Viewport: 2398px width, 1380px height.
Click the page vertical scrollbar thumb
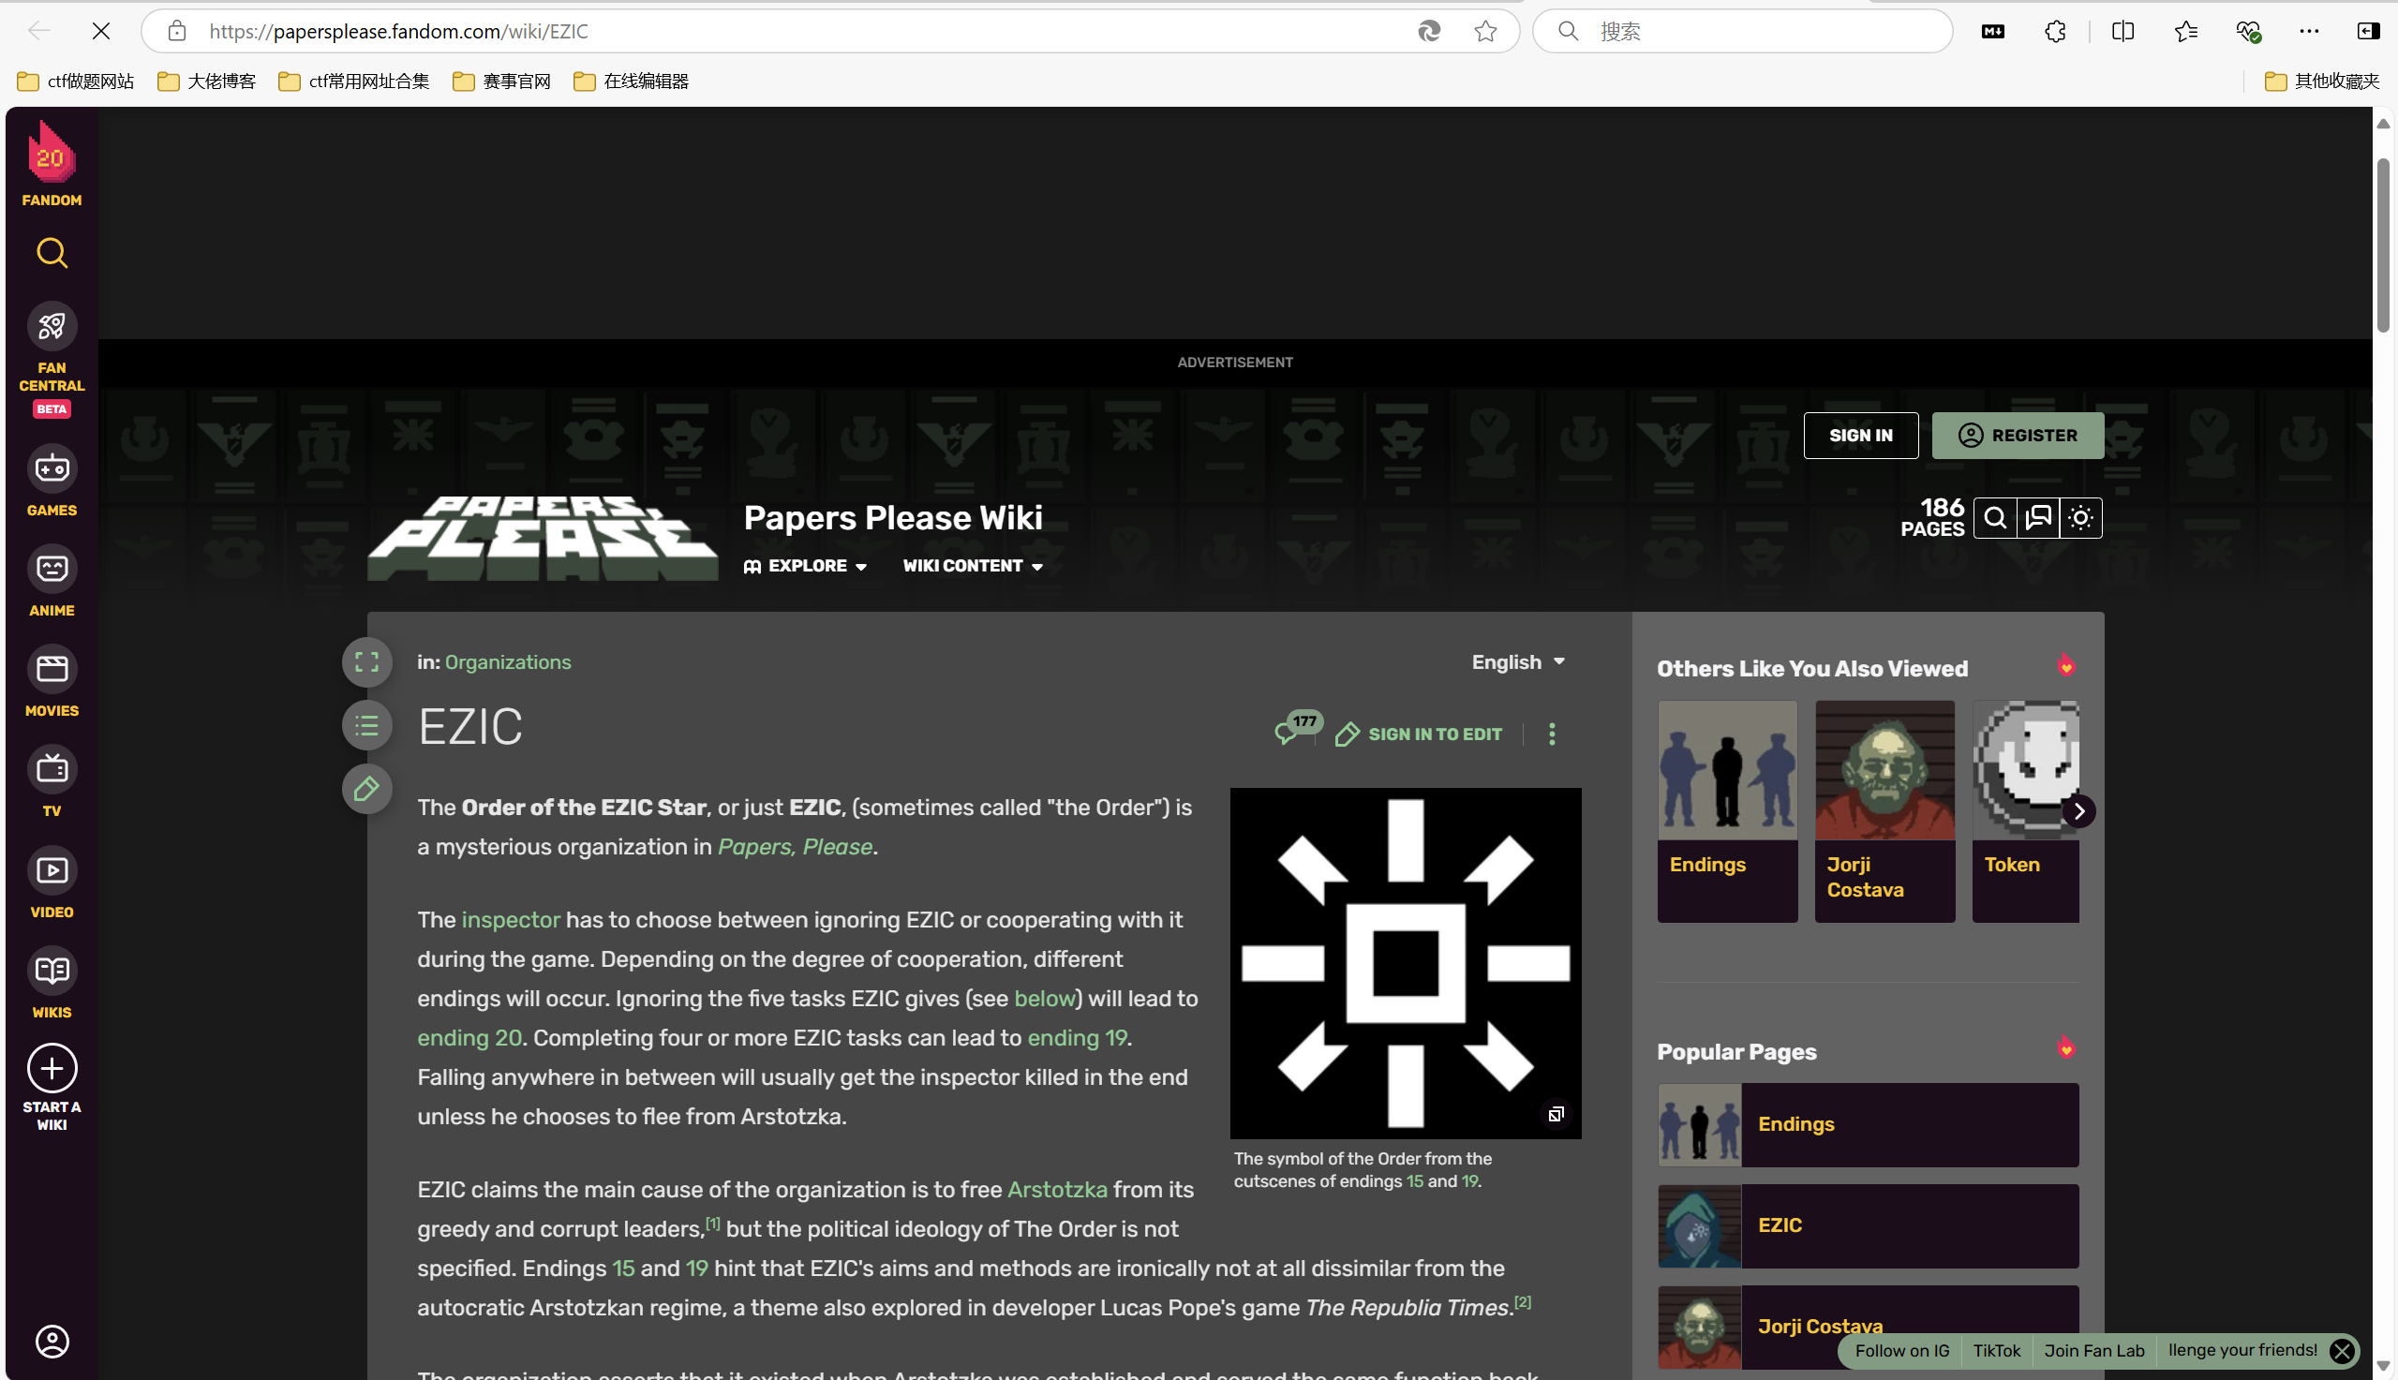click(x=2383, y=245)
